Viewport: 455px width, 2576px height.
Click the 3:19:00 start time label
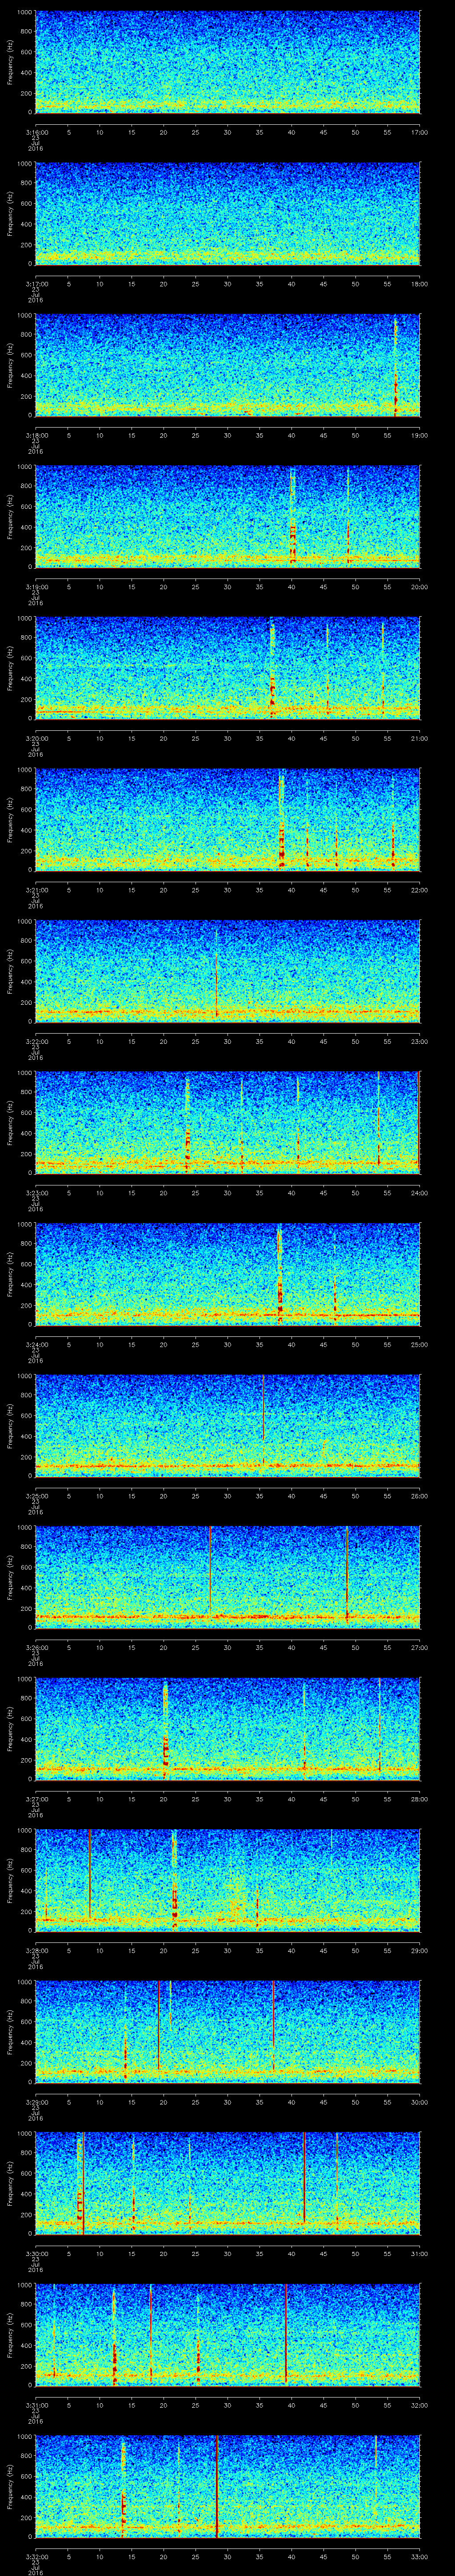[36, 586]
